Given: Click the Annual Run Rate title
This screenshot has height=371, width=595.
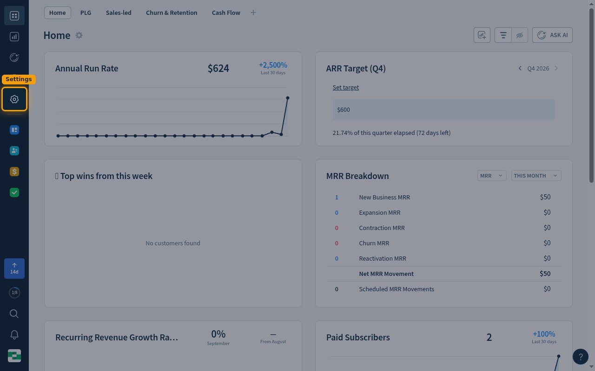Looking at the screenshot, I should (x=87, y=68).
